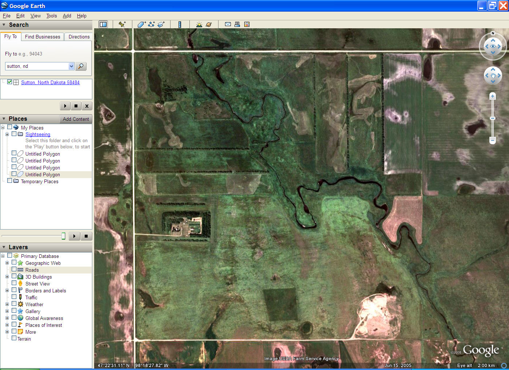Open View in Google Maps icon

coord(247,24)
